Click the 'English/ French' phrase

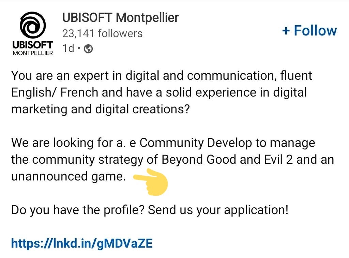[55, 93]
